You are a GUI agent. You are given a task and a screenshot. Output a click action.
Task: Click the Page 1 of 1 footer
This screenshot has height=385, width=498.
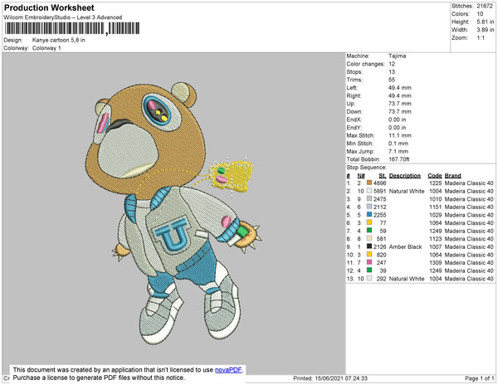[x=480, y=378]
